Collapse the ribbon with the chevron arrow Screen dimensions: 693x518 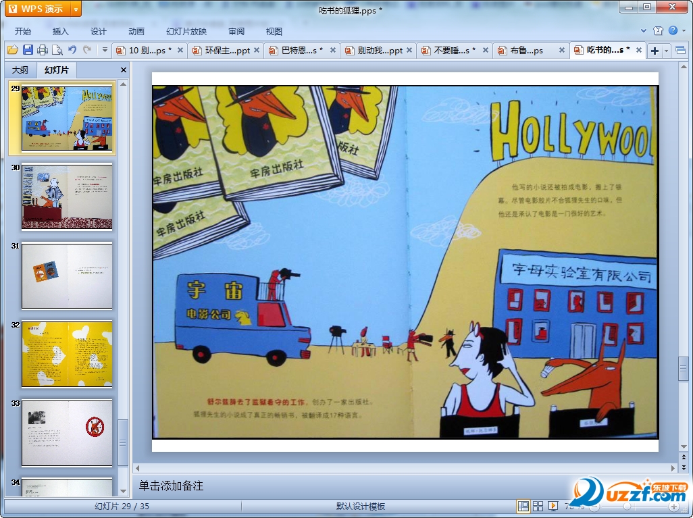(644, 30)
